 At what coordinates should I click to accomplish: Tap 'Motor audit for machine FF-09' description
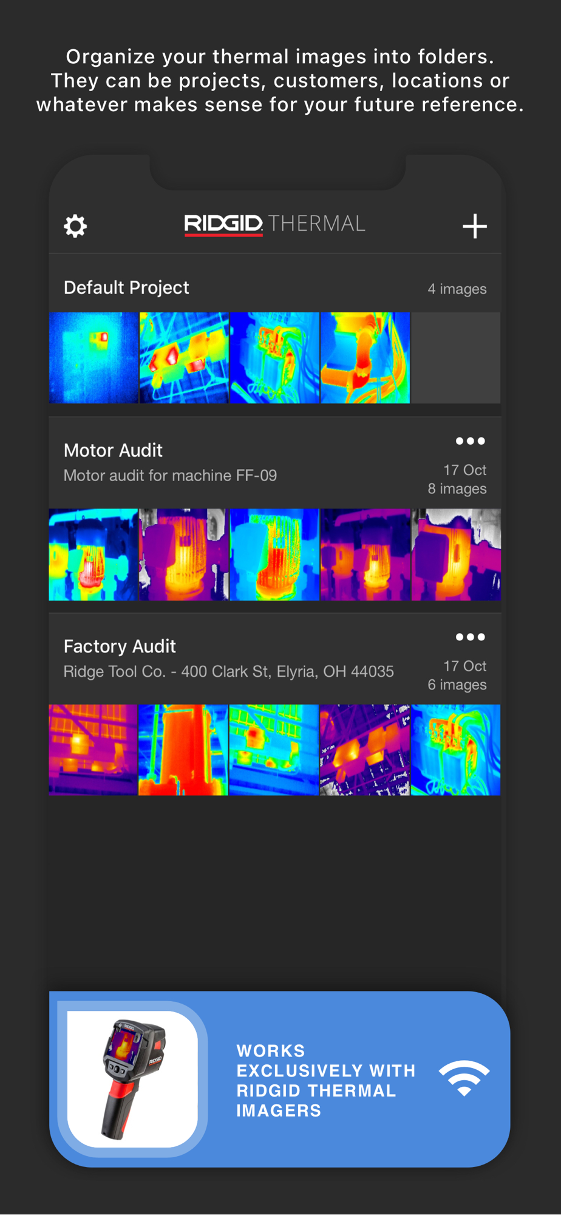(170, 475)
